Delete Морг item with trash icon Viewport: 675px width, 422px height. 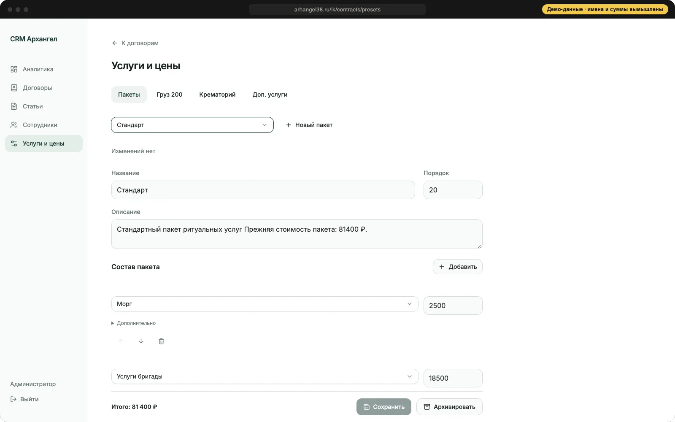[161, 341]
